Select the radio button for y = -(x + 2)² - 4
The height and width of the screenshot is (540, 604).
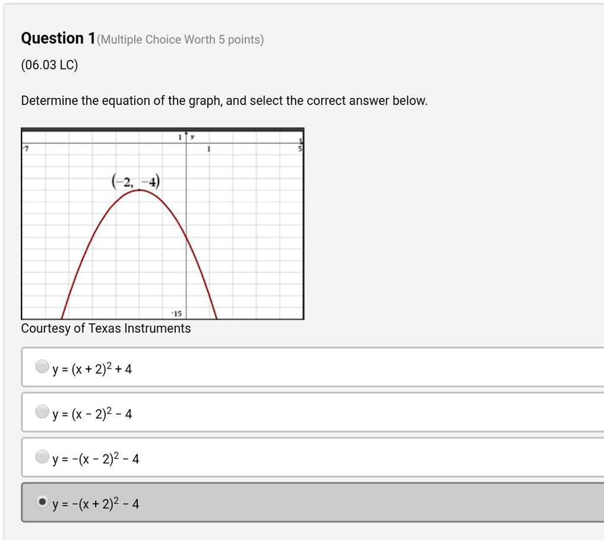click(x=42, y=502)
